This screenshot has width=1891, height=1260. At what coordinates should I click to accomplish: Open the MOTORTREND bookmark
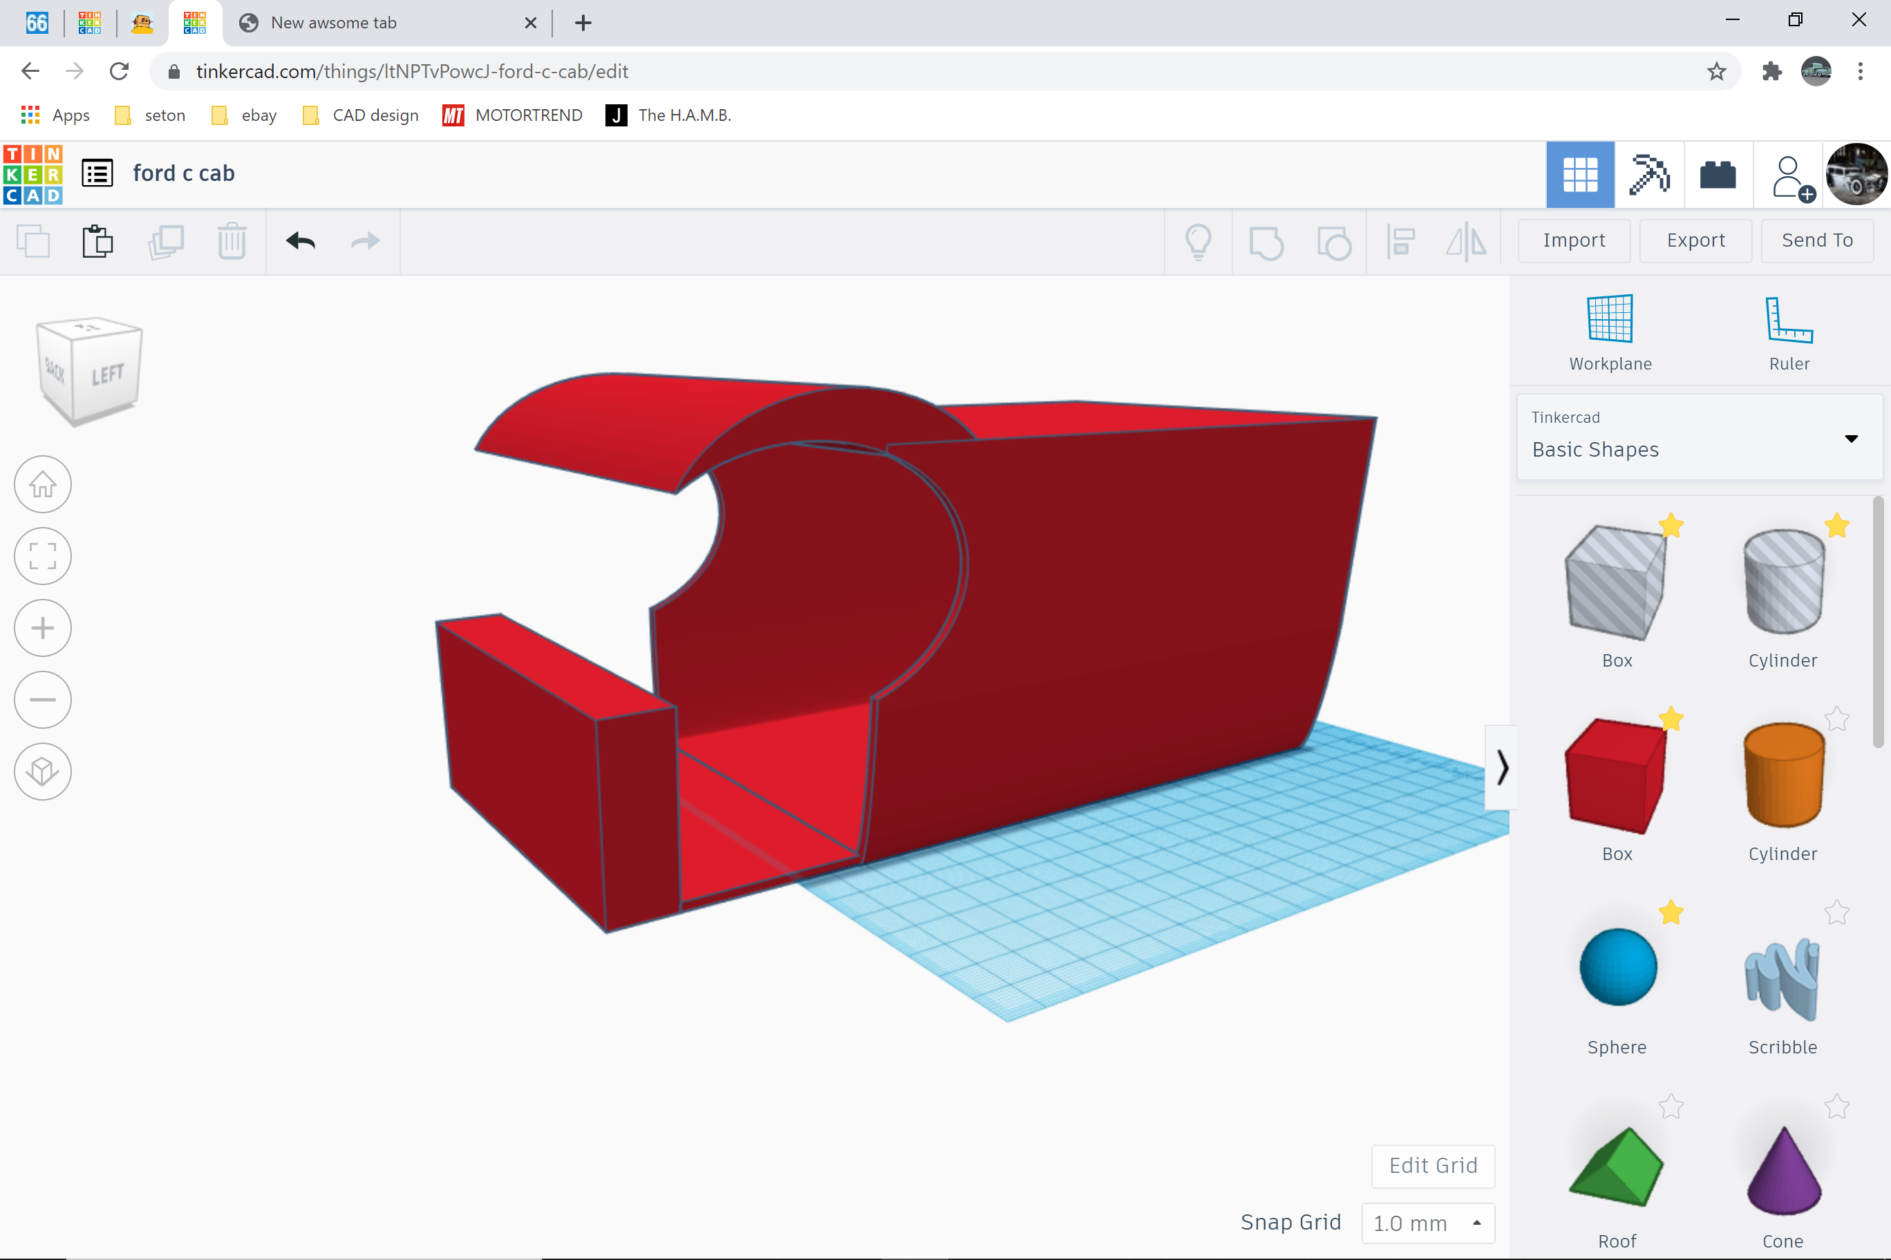pyautogui.click(x=512, y=115)
